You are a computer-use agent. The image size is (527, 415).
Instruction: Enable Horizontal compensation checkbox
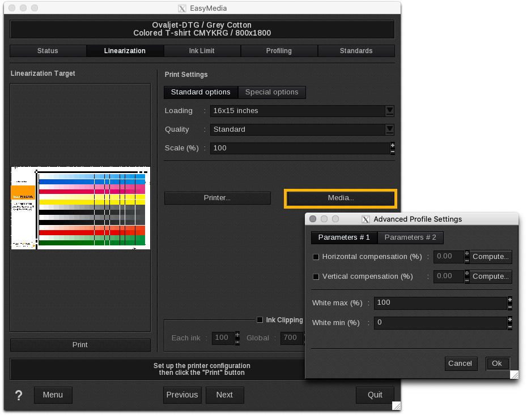pos(316,257)
